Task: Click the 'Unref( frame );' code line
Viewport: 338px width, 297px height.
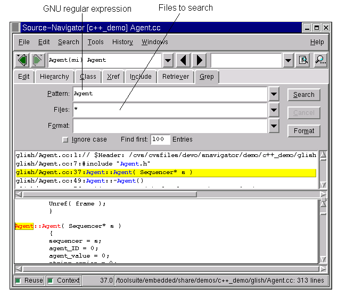Action: pos(77,204)
